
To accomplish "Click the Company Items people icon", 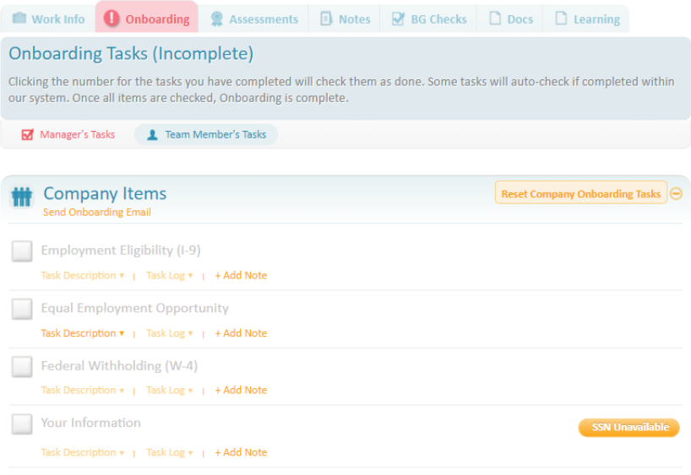I will (x=21, y=197).
